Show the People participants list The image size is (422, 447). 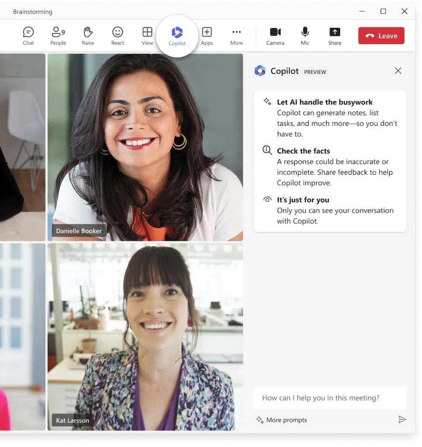tap(58, 36)
